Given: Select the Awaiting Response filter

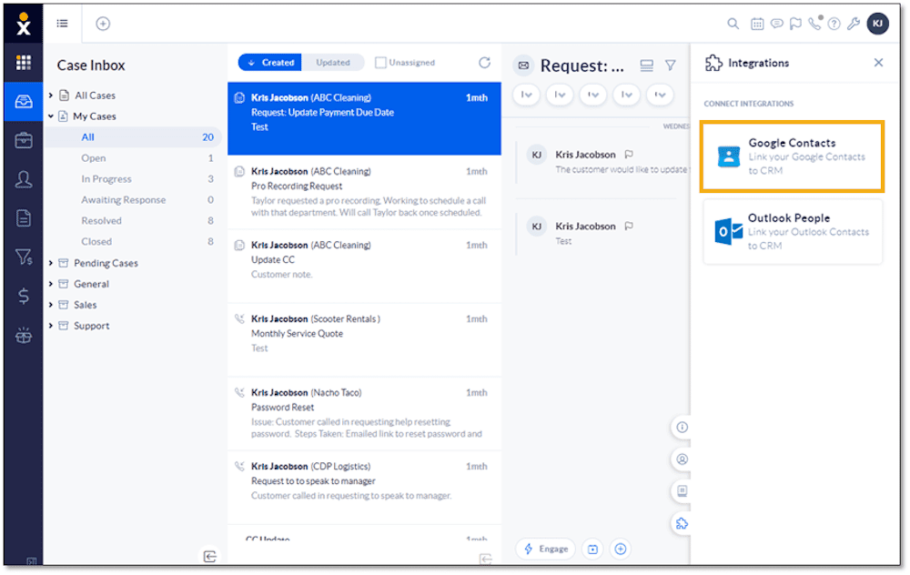Looking at the screenshot, I should [x=134, y=199].
